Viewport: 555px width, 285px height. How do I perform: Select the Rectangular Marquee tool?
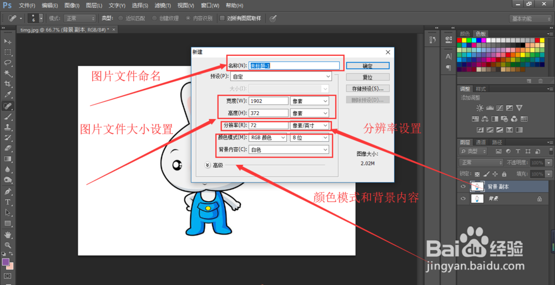(x=8, y=52)
